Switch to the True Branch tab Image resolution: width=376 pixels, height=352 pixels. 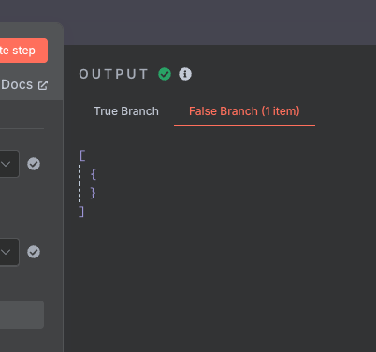(x=126, y=111)
